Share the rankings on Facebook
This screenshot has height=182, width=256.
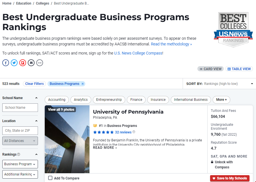(6, 62)
